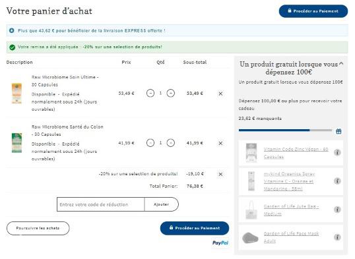
Task: Click the Face Mask product image
Action: (x=250, y=237)
